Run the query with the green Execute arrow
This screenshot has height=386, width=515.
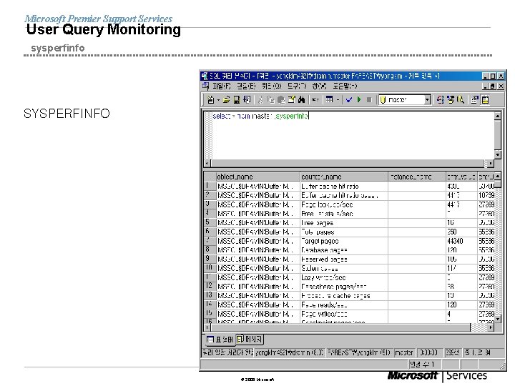358,100
